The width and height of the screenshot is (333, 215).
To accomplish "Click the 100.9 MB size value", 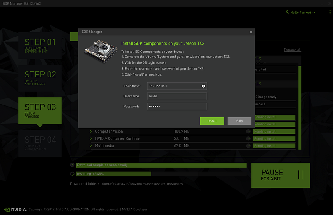I will (x=182, y=131).
